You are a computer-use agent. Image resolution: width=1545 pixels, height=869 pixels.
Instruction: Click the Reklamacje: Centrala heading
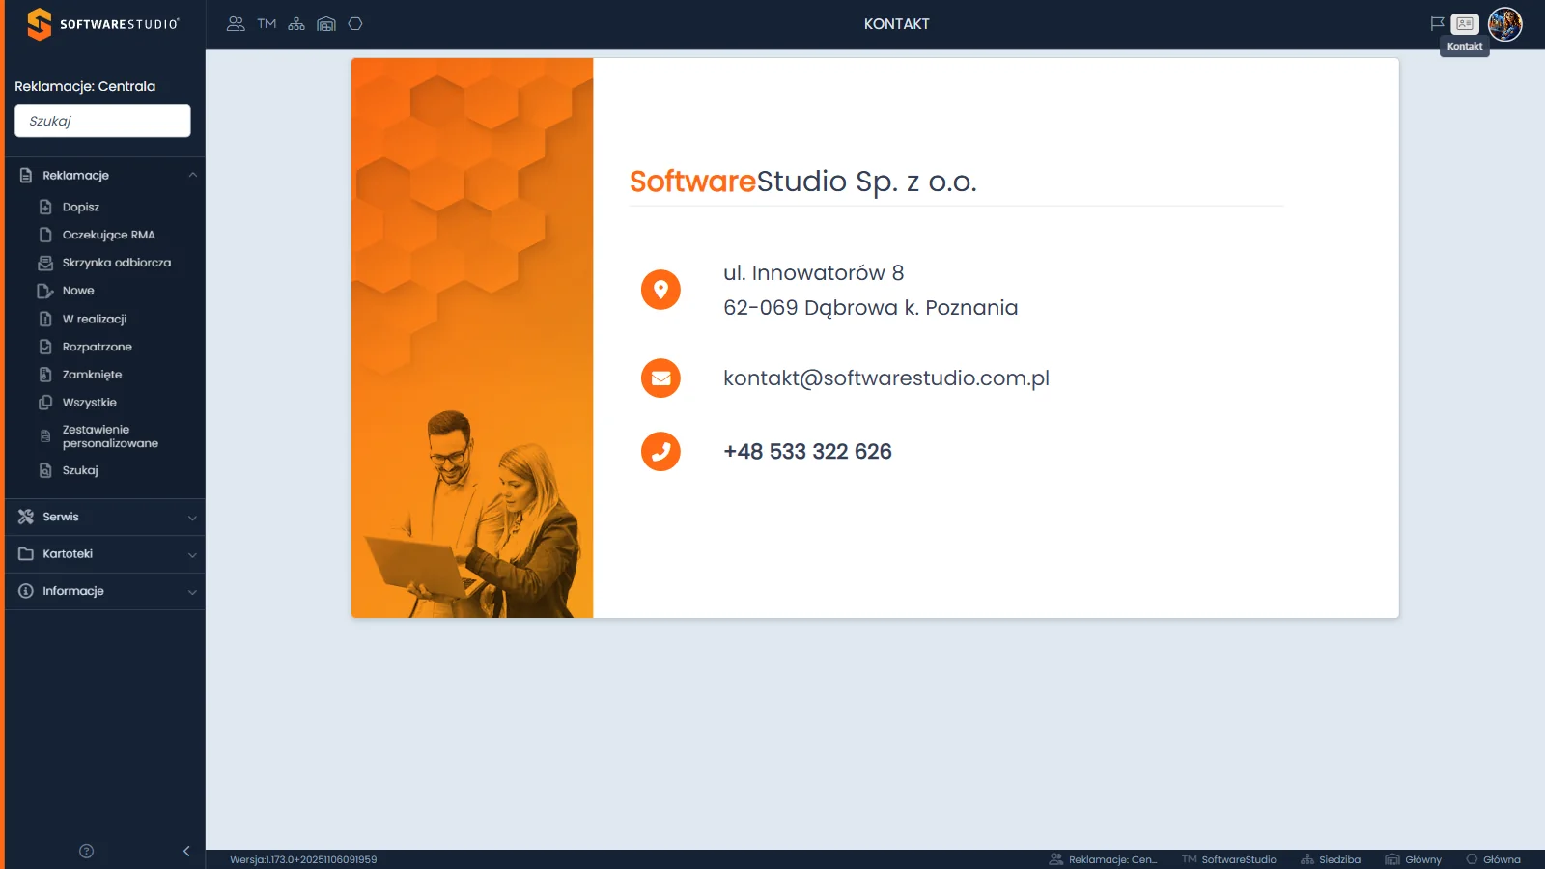[85, 86]
